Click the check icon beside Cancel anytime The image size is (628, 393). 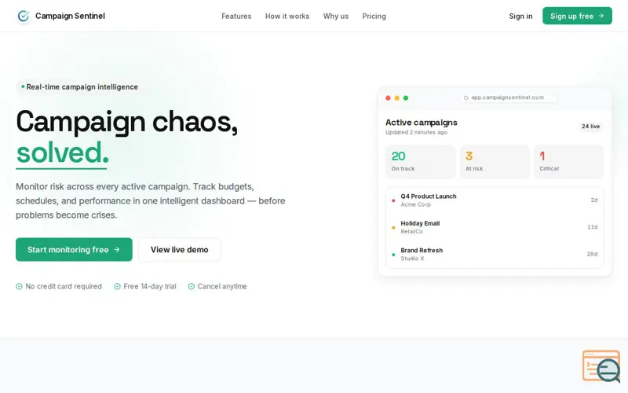(x=191, y=286)
